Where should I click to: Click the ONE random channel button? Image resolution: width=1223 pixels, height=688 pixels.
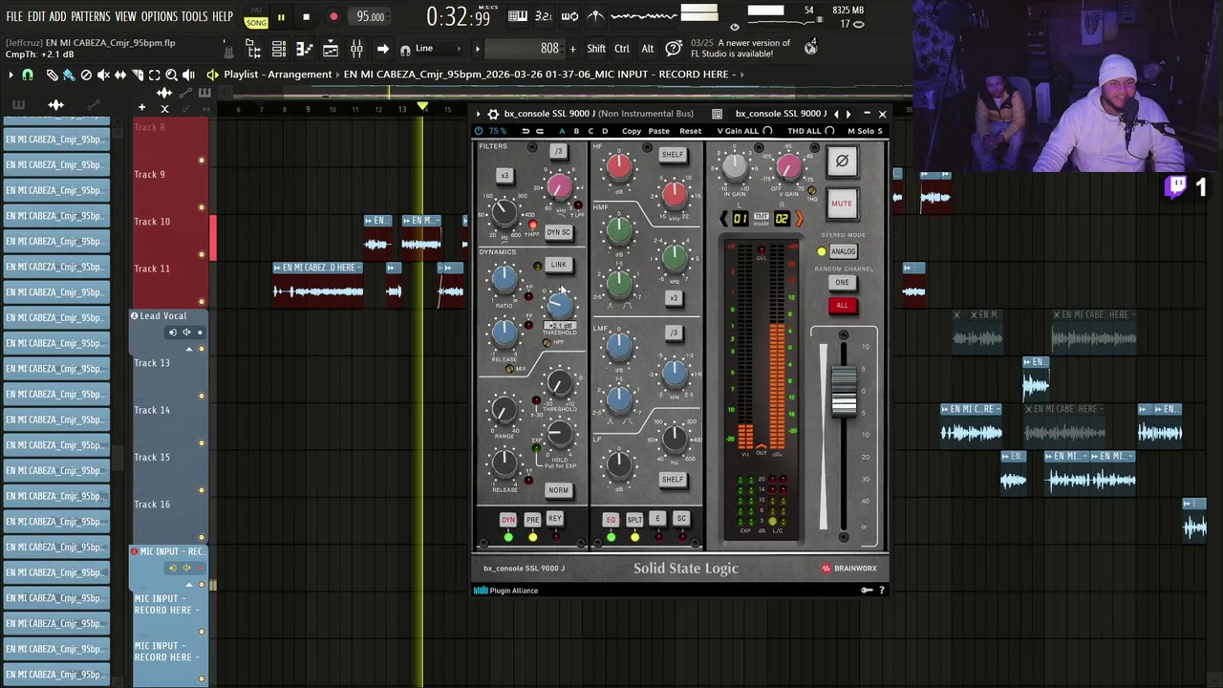(x=842, y=283)
